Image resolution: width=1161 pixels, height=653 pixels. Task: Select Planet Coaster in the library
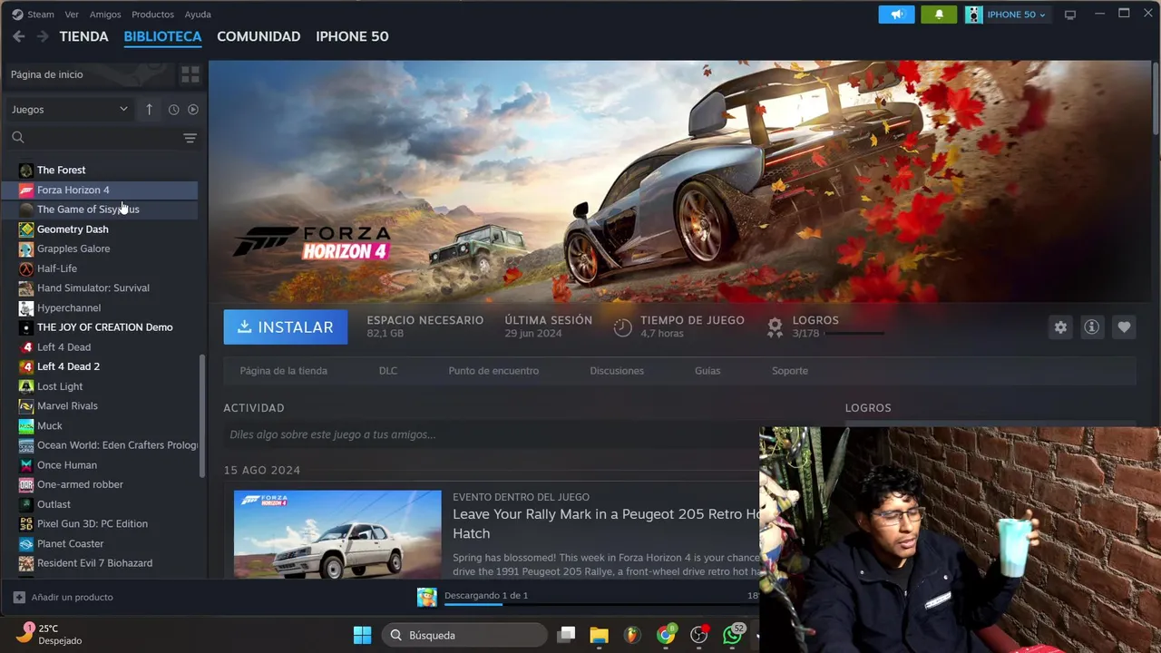tap(100, 543)
